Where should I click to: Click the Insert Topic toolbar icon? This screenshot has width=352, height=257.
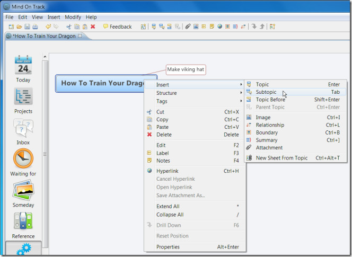coord(154,26)
